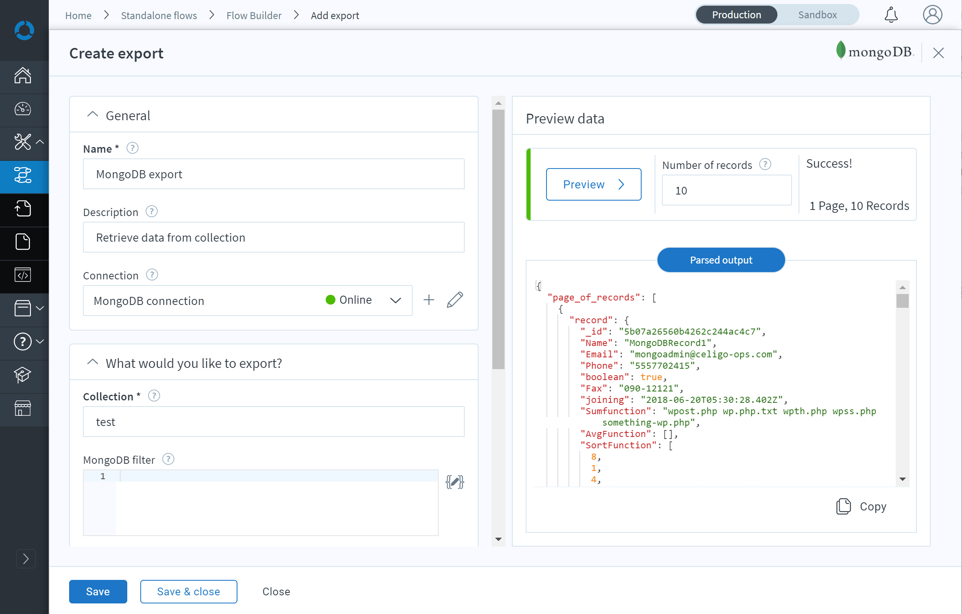Open the notifications bell icon
The height and width of the screenshot is (614, 962).
(x=890, y=15)
